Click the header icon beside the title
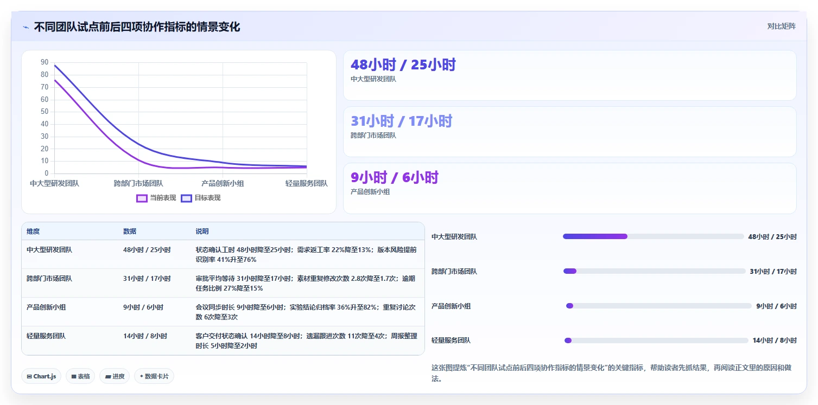The width and height of the screenshot is (818, 405). (x=26, y=27)
